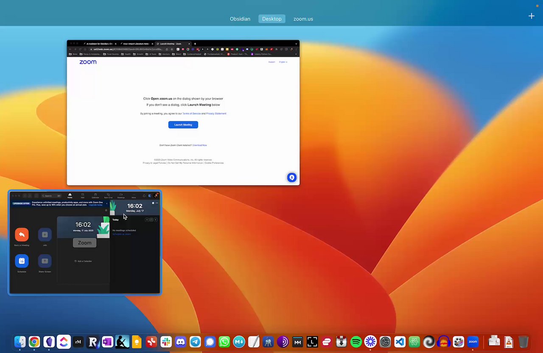
Task: Open the Privacy Statement link
Action: tap(216, 113)
